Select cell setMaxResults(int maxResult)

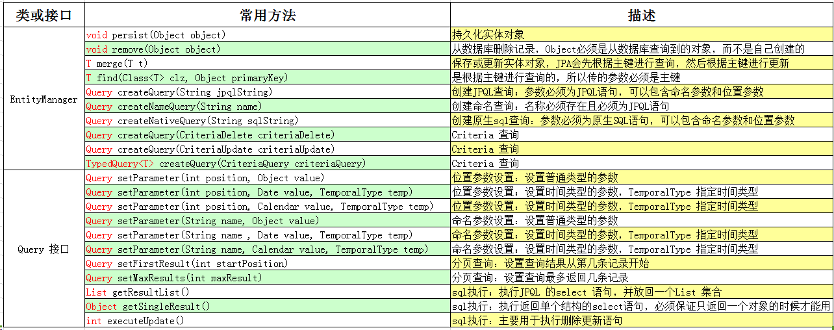click(x=268, y=277)
